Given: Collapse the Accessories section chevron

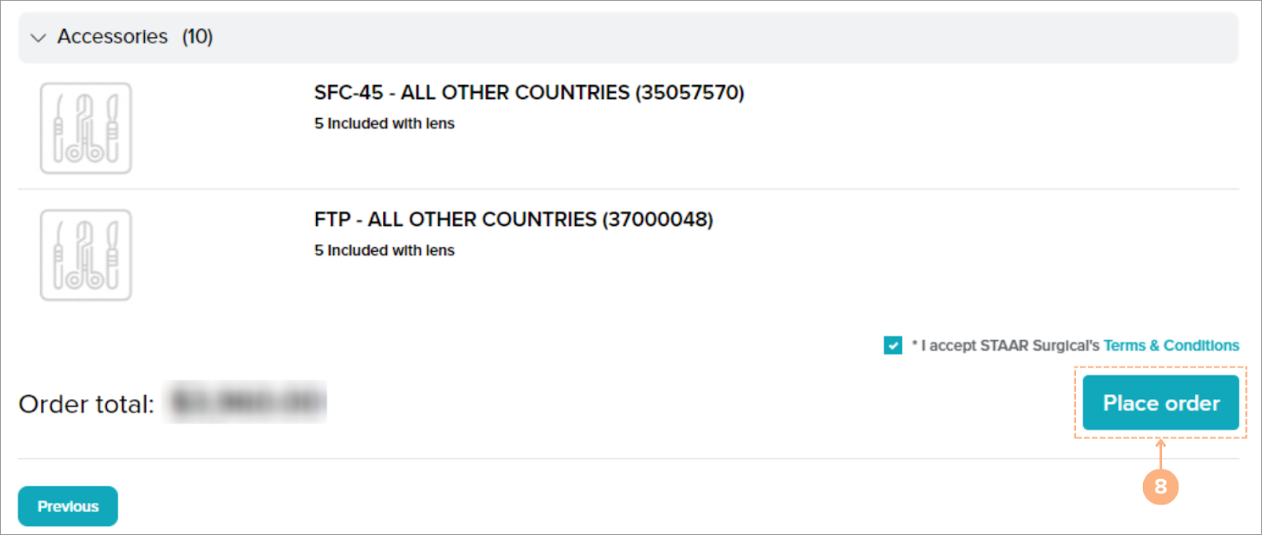Looking at the screenshot, I should pyautogui.click(x=38, y=38).
